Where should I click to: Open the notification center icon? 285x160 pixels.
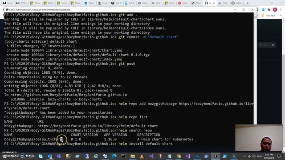coord(279,156)
